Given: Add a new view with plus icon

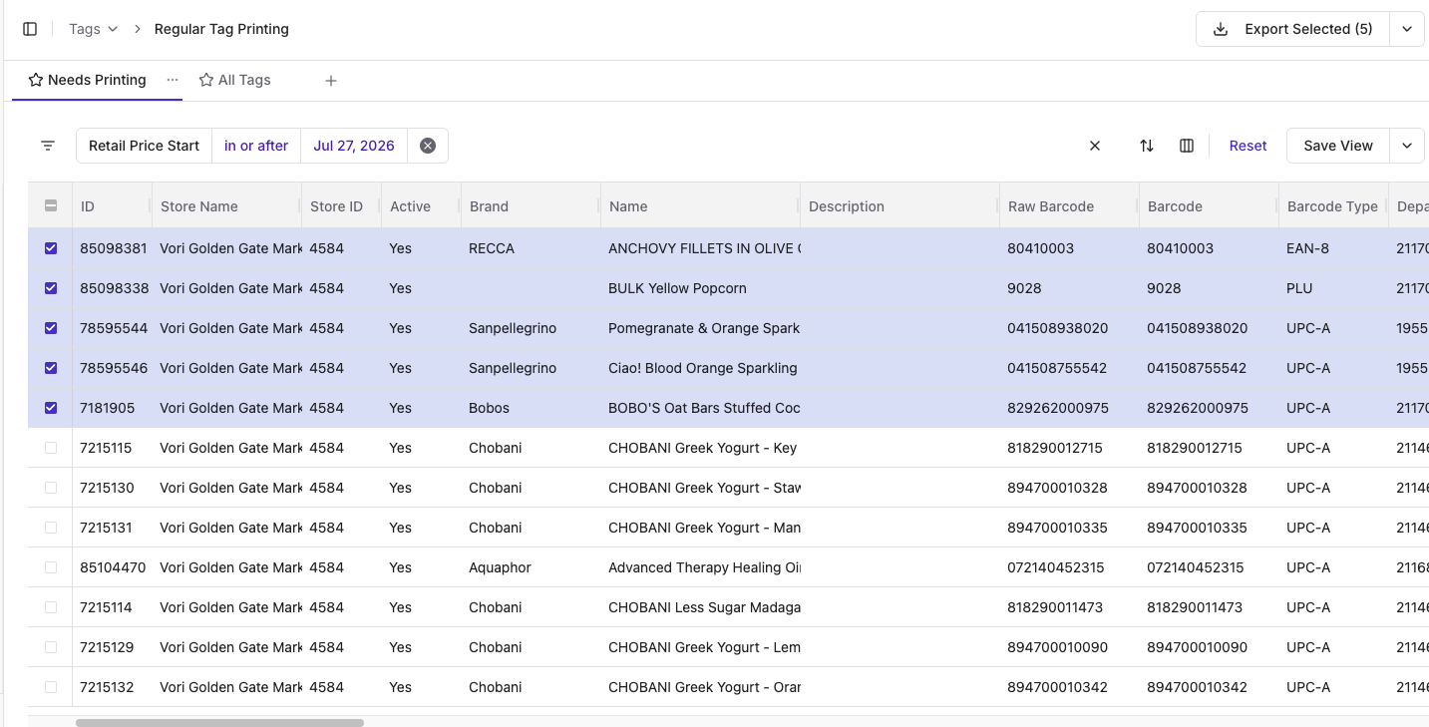Looking at the screenshot, I should [331, 81].
